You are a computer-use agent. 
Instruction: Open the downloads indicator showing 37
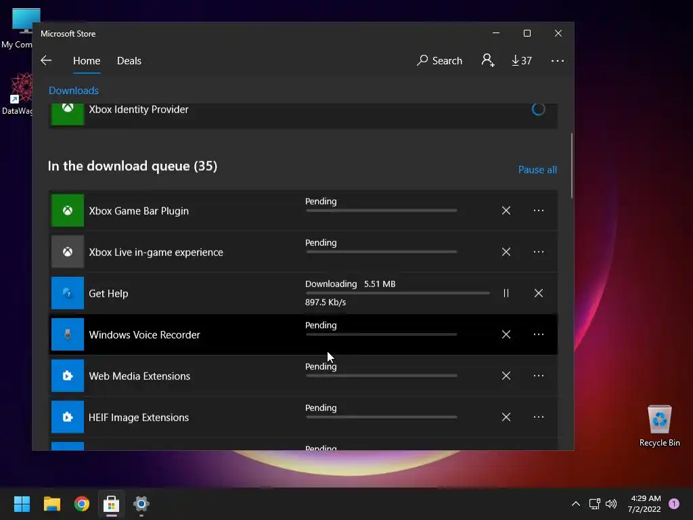pos(522,60)
